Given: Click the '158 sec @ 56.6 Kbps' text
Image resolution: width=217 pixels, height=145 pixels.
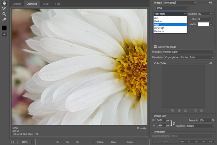Looking at the screenshot, I should click(x=22, y=134).
